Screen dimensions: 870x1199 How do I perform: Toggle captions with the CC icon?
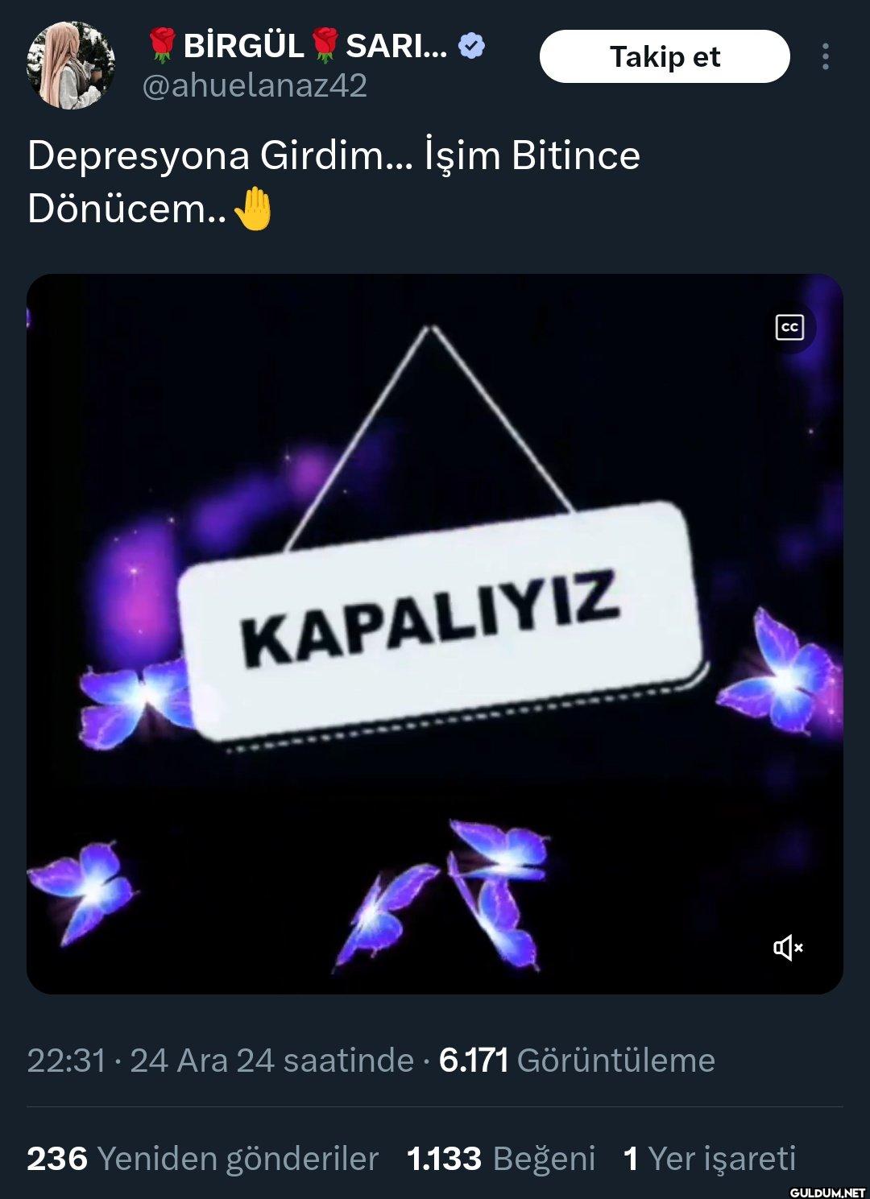tap(789, 328)
